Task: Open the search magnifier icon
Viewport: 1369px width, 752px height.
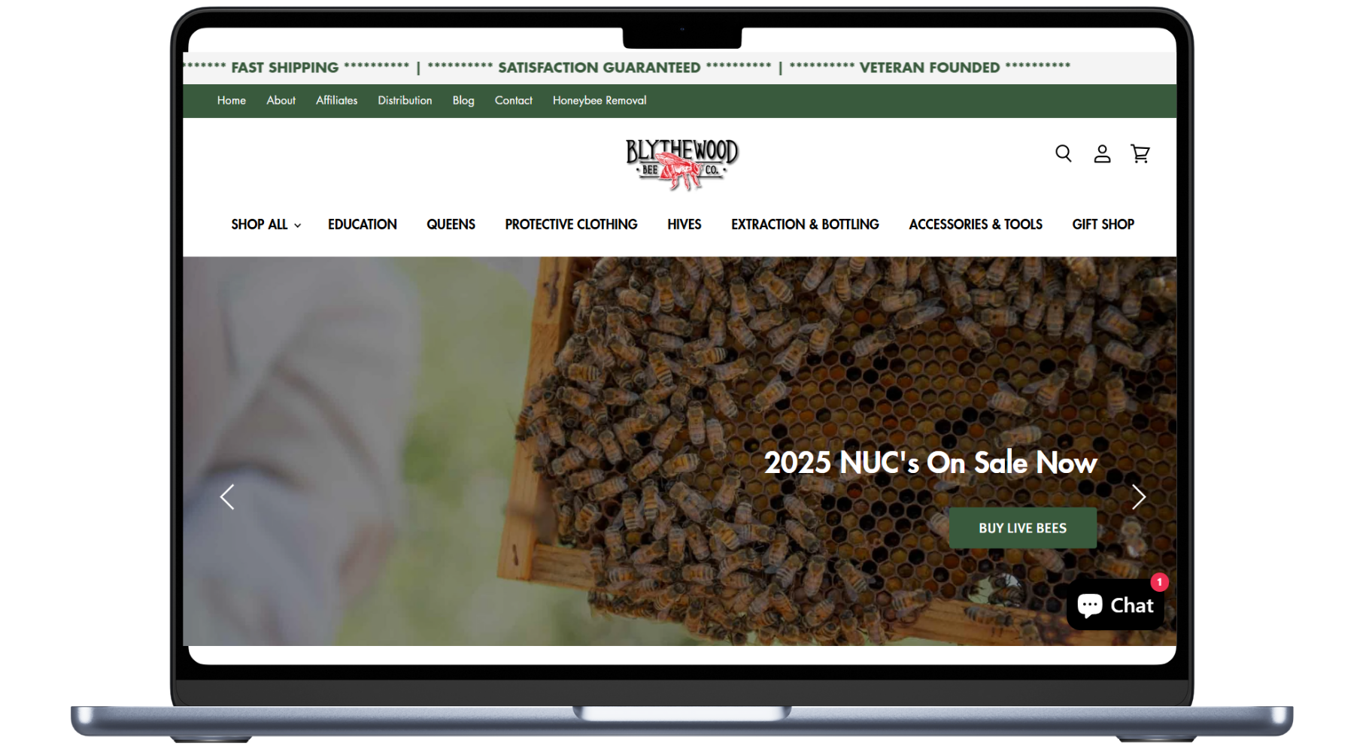Action: [x=1063, y=153]
